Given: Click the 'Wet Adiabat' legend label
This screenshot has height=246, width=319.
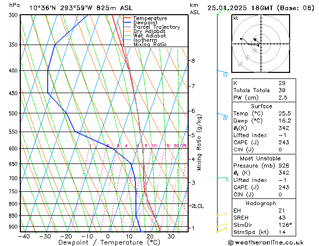Looking at the screenshot, I should [150, 36].
